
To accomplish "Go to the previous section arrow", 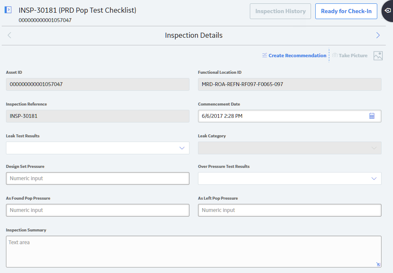I will pyautogui.click(x=9, y=35).
